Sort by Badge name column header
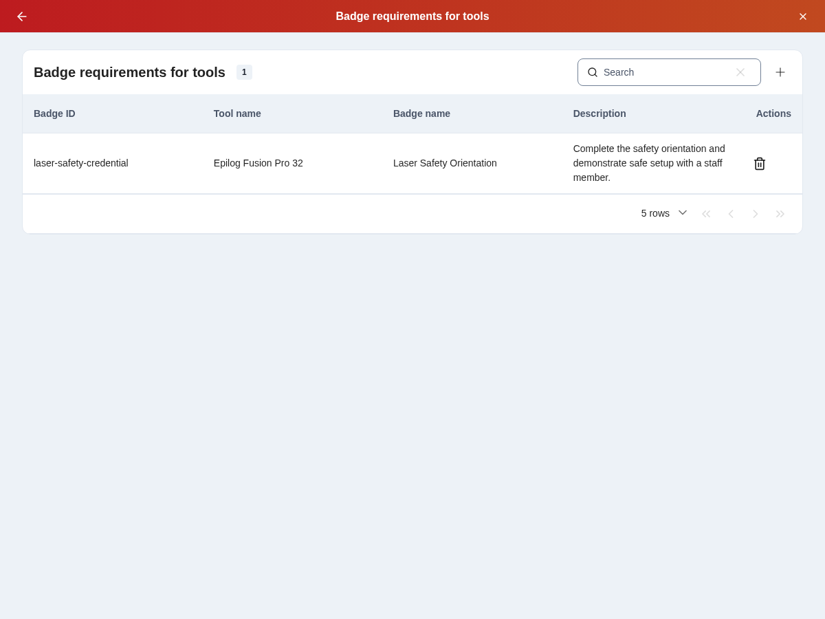 coord(421,113)
